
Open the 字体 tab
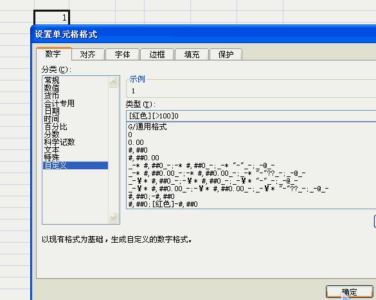pyautogui.click(x=122, y=55)
